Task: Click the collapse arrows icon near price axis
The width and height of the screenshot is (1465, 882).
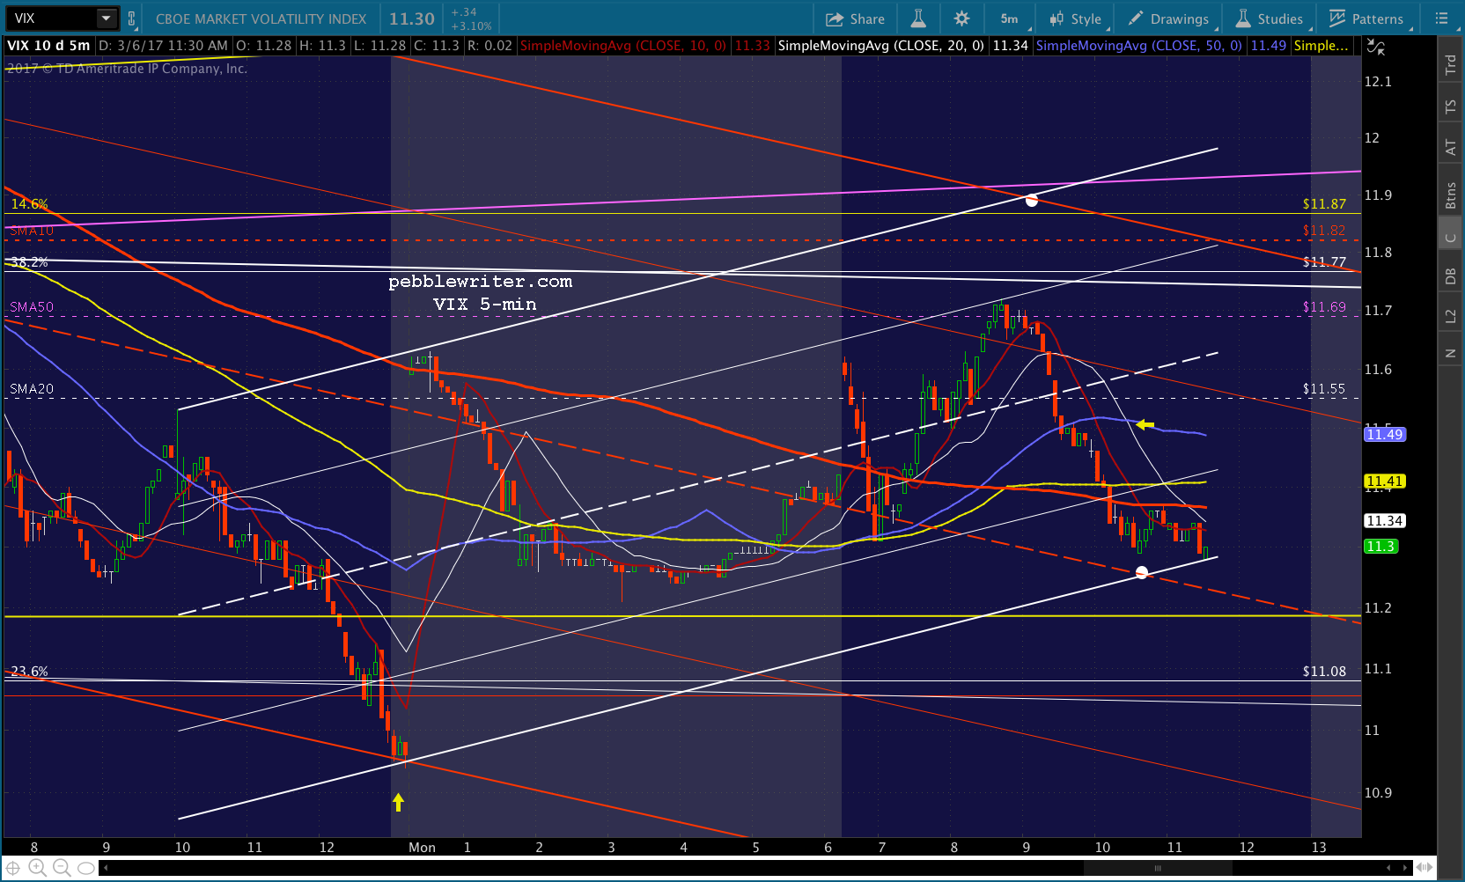Action: point(1376,47)
